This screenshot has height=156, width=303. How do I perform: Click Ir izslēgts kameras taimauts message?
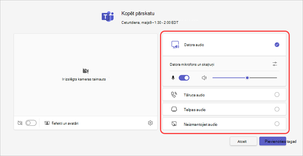84,79
